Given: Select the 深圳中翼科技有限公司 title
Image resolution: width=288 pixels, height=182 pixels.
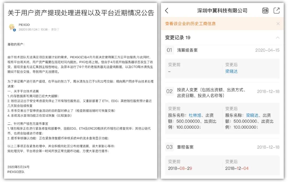Looking at the screenshot, I should [222, 11].
